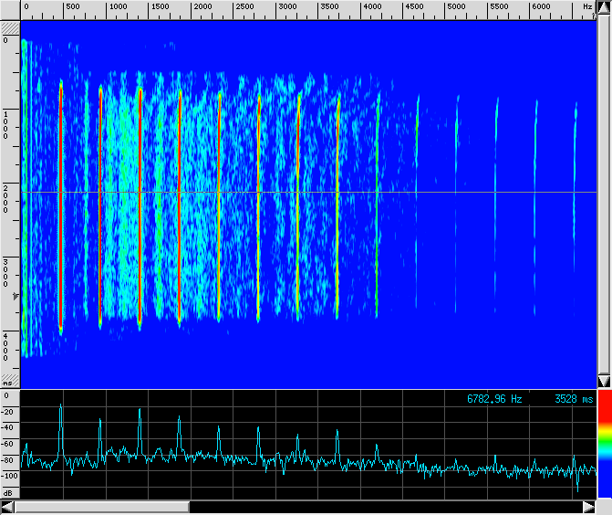Select the 3528 ms time readout
The height and width of the screenshot is (515, 612).
573,399
